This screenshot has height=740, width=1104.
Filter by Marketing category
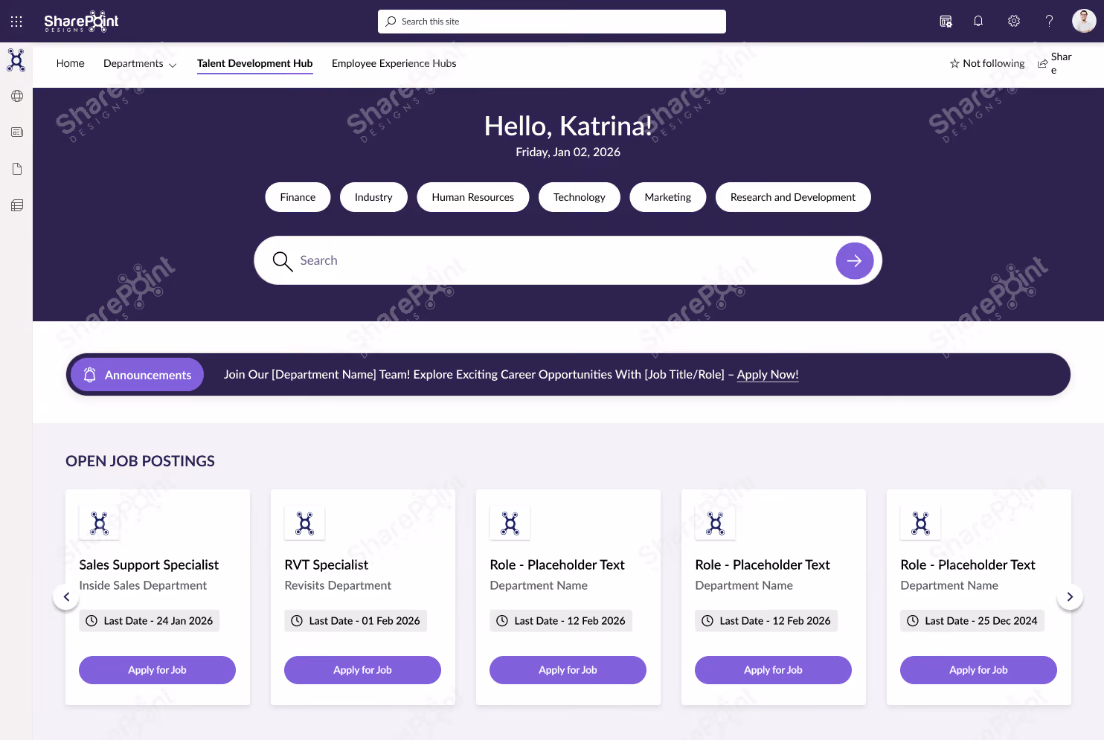coord(668,197)
